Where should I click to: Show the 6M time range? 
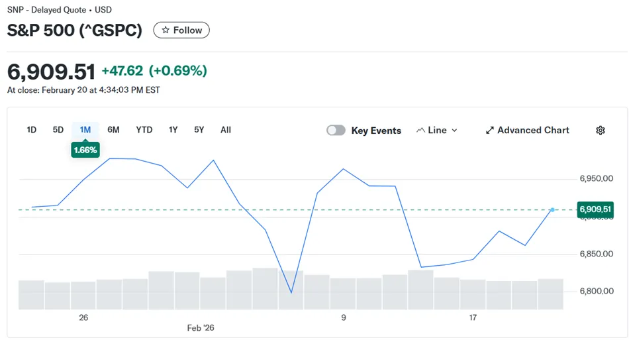[x=114, y=130]
